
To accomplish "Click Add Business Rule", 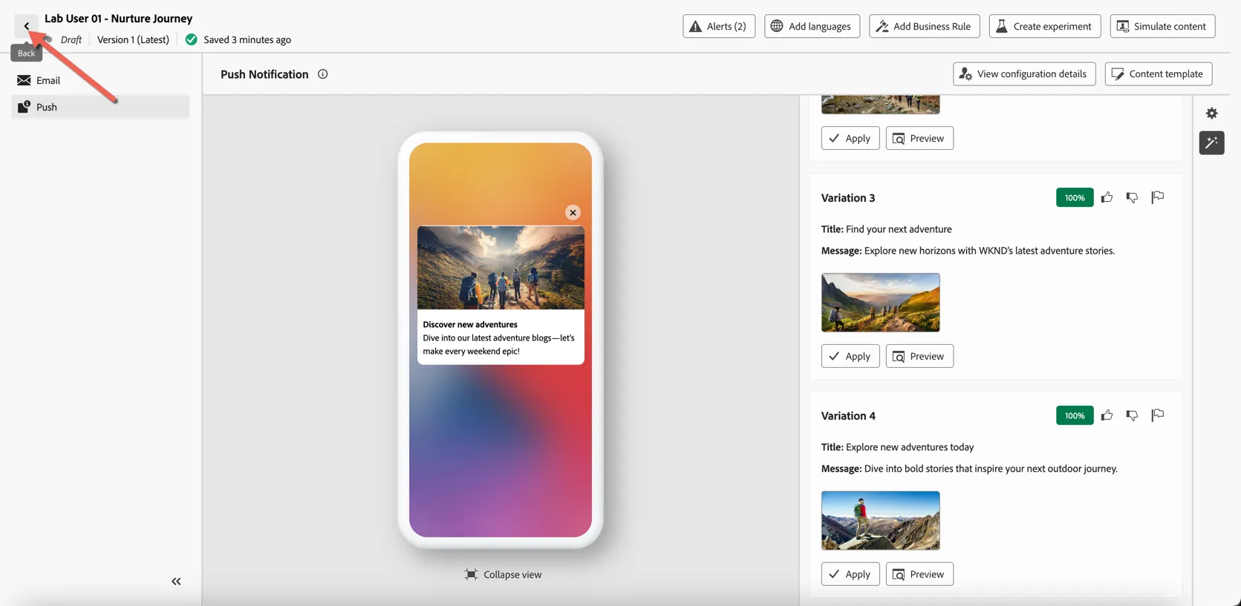I will pyautogui.click(x=925, y=26).
